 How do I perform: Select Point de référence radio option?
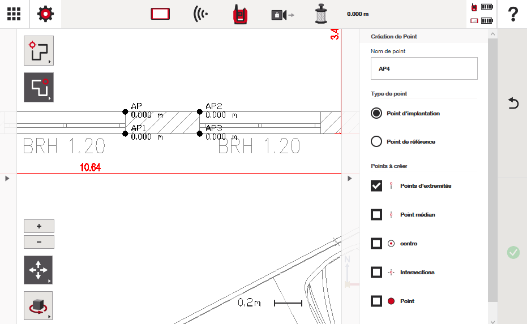click(376, 141)
